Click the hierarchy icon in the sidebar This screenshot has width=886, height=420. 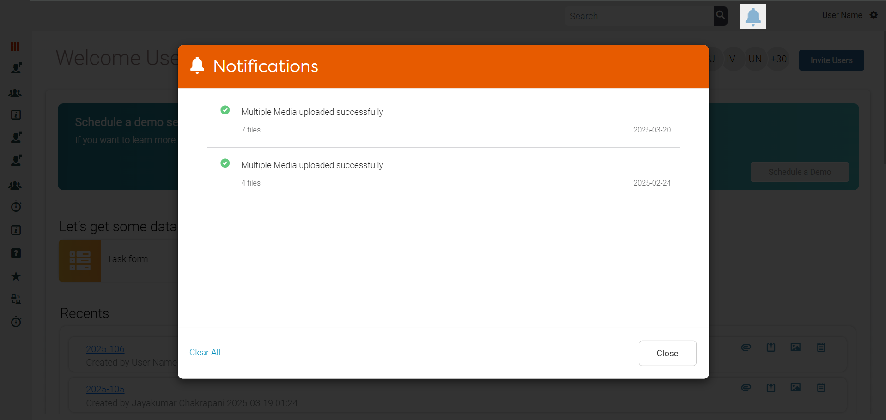(x=15, y=299)
